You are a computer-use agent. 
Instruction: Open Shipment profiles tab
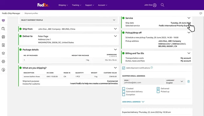[31, 13]
